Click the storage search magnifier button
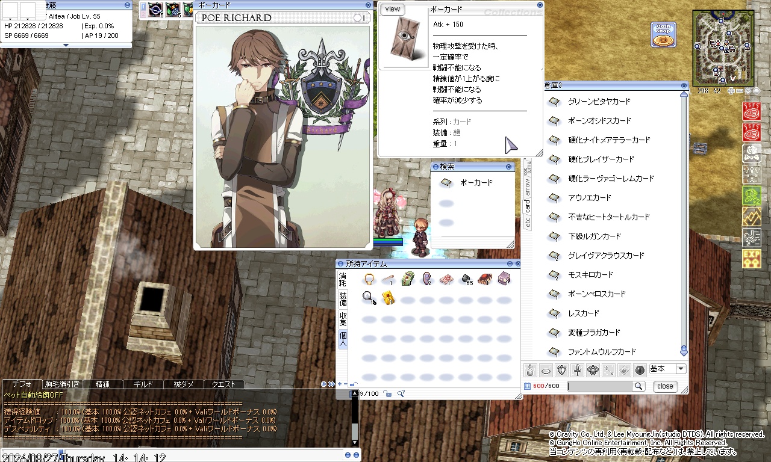 tap(638, 386)
